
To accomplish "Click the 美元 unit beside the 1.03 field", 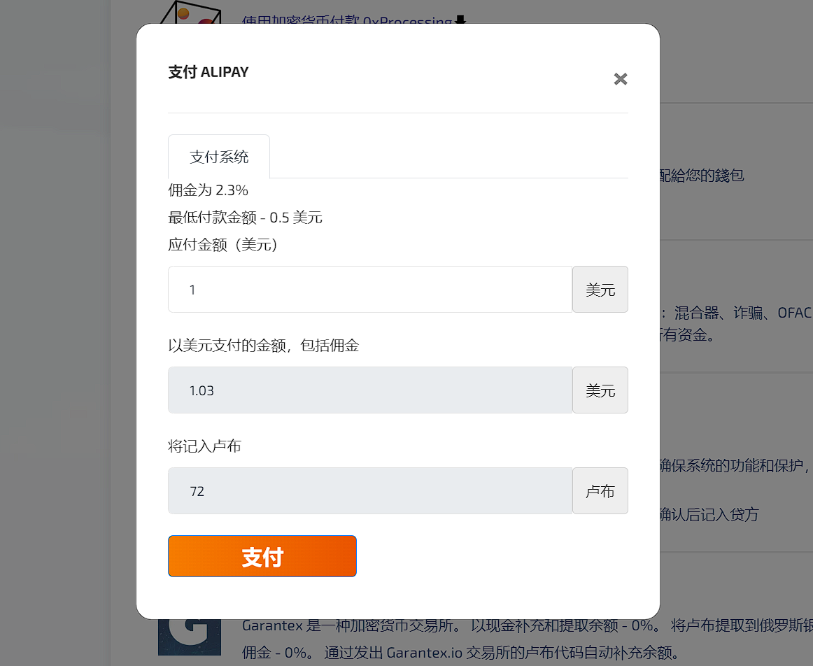I will pos(600,390).
